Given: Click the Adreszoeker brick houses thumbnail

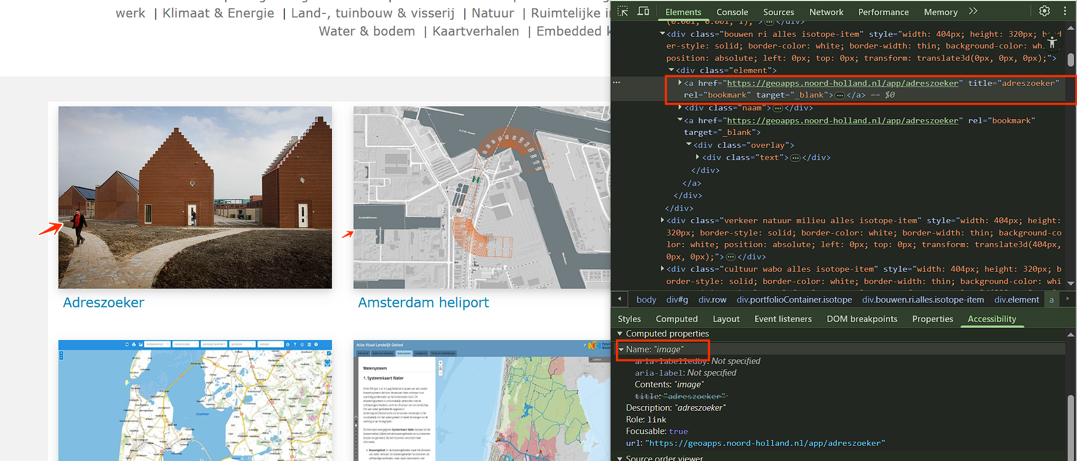Looking at the screenshot, I should pos(195,197).
